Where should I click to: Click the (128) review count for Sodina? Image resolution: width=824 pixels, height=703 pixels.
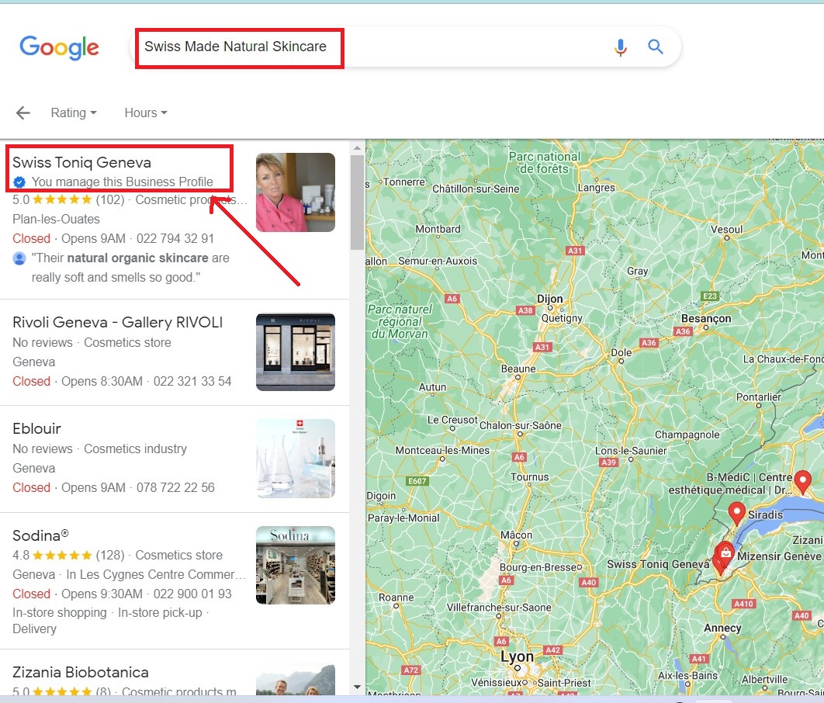[x=110, y=555]
